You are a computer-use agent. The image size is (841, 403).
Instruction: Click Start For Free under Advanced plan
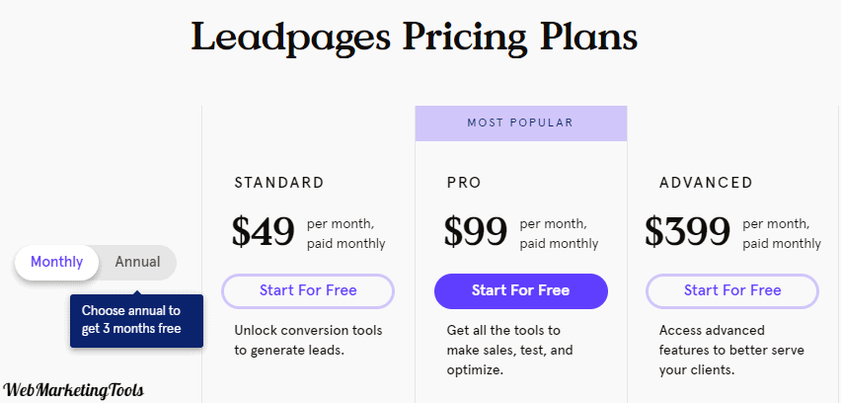click(x=732, y=290)
